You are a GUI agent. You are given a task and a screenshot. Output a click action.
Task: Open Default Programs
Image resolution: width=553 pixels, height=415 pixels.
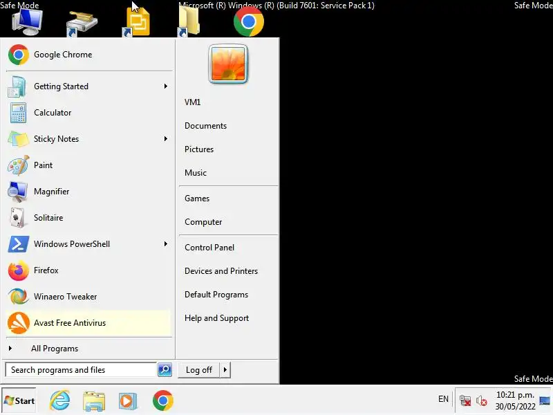pos(216,295)
